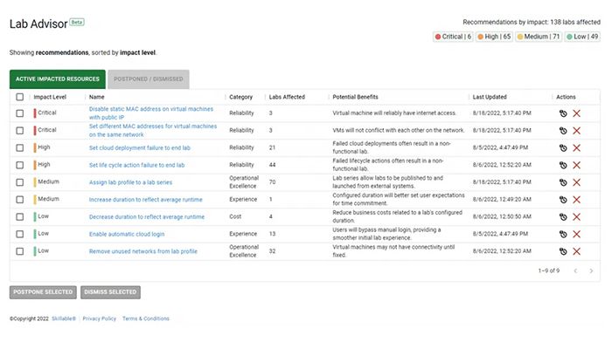Viewport: 612px width, 349px height.
Task: Sort table by Impact Level column
Action: [49, 97]
